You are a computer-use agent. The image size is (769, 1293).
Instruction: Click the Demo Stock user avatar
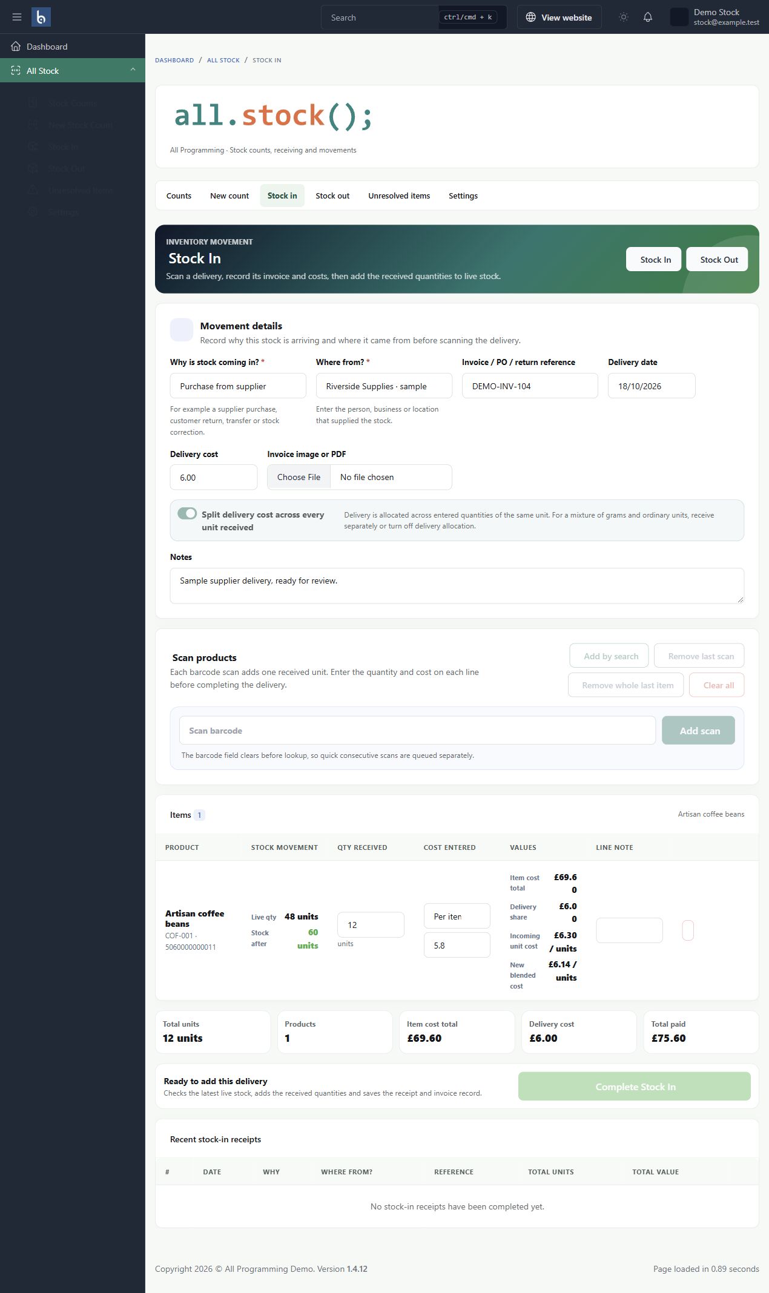coord(679,17)
